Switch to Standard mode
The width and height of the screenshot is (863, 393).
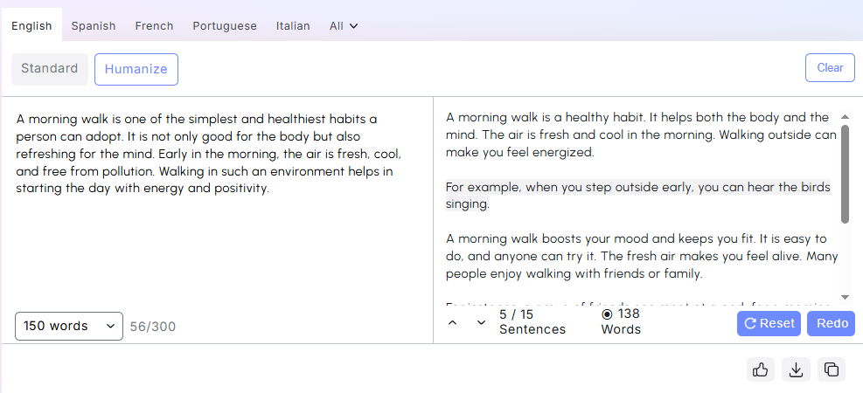coord(49,69)
